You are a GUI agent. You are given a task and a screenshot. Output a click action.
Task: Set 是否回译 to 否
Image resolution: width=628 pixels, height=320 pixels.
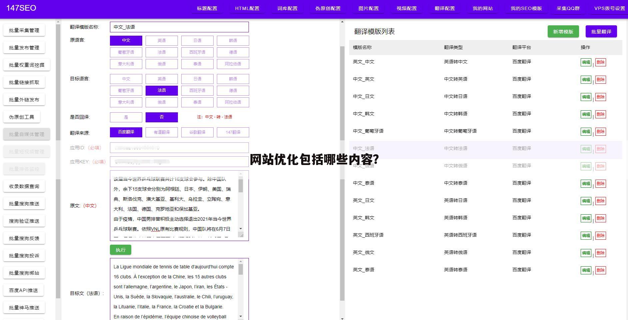(162, 117)
